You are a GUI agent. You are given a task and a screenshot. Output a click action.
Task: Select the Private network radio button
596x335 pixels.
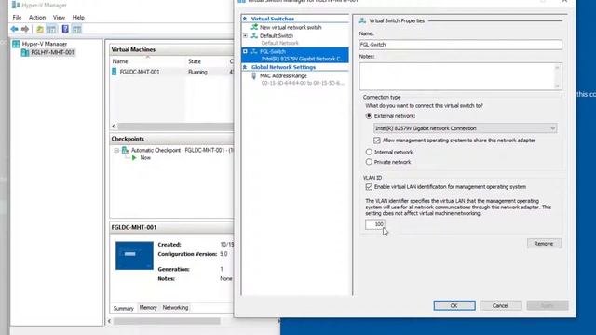tap(369, 162)
